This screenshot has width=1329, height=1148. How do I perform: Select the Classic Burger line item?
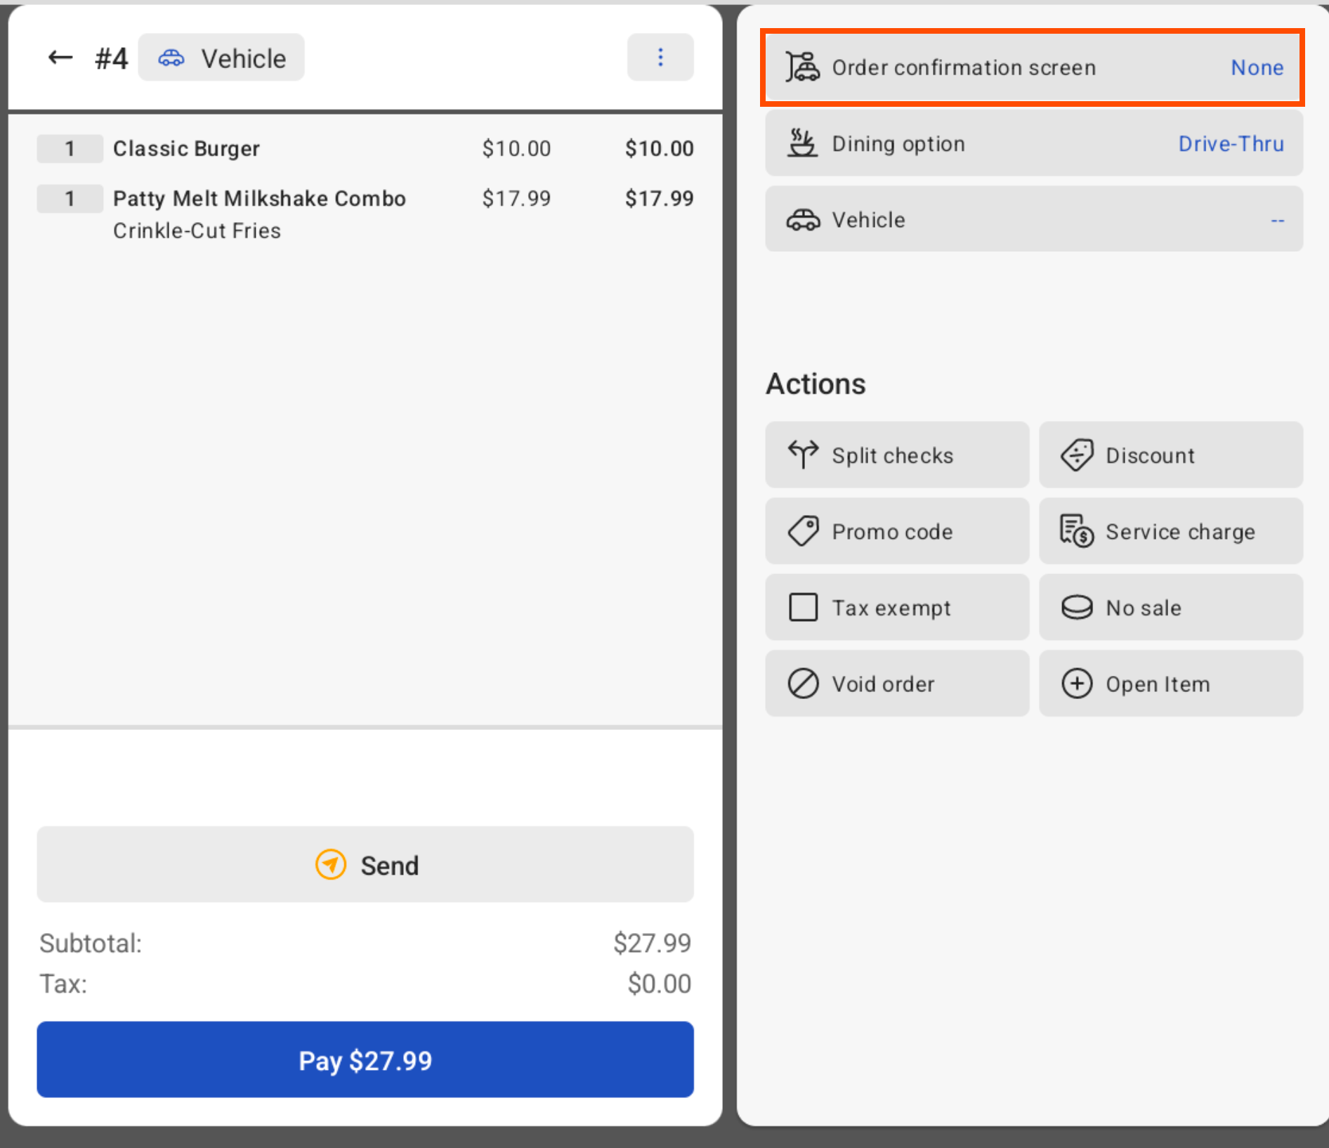186,148
